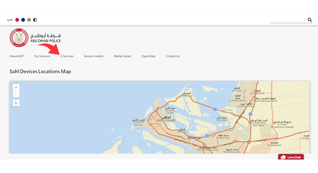Open the Contact Us page
This screenshot has height=173, width=318.
coord(173,56)
